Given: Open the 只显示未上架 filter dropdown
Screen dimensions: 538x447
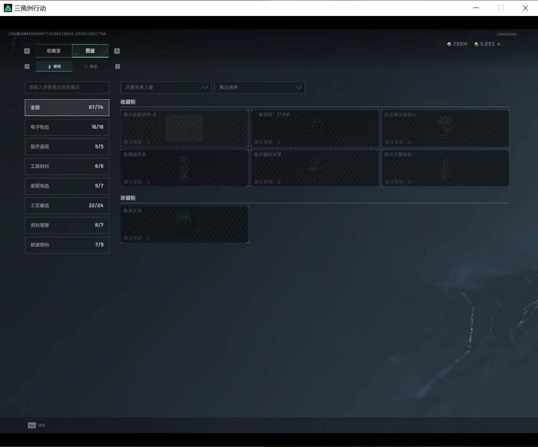Looking at the screenshot, I should pos(166,87).
